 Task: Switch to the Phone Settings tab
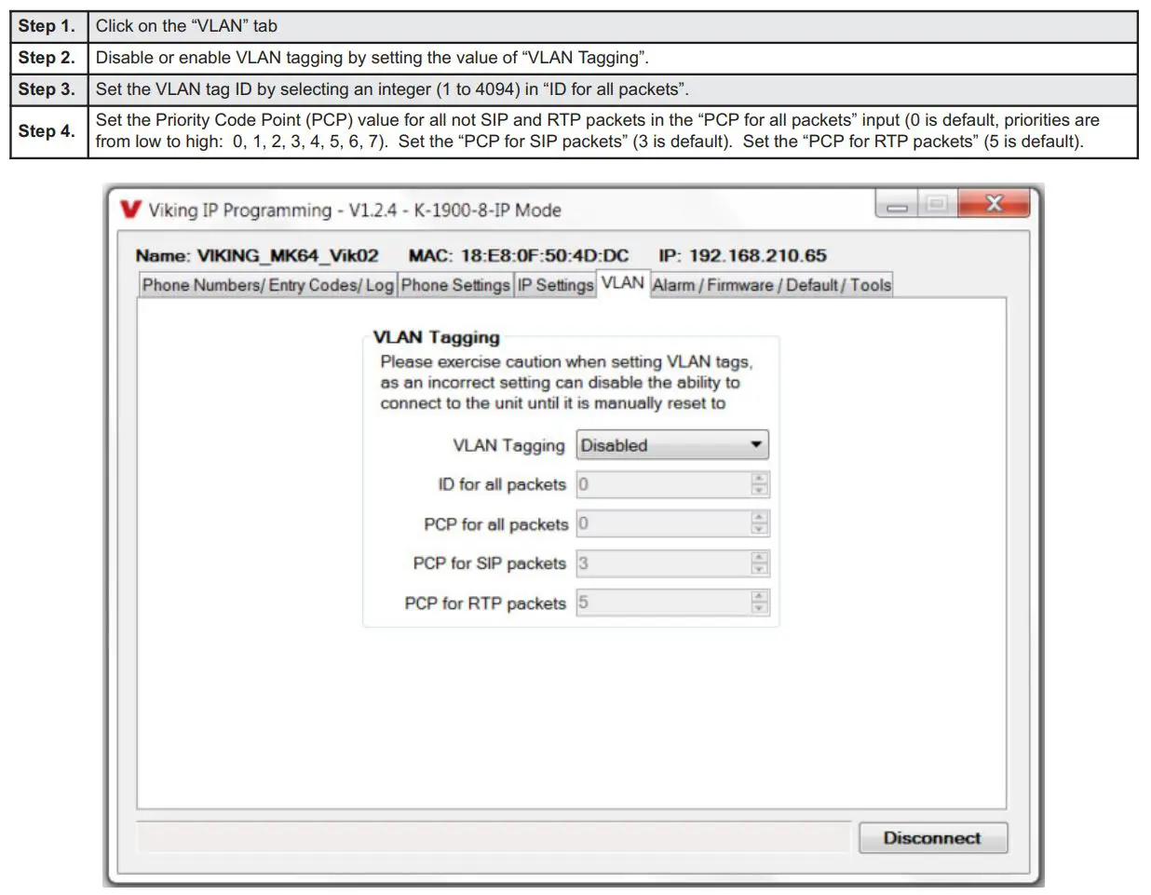[455, 285]
